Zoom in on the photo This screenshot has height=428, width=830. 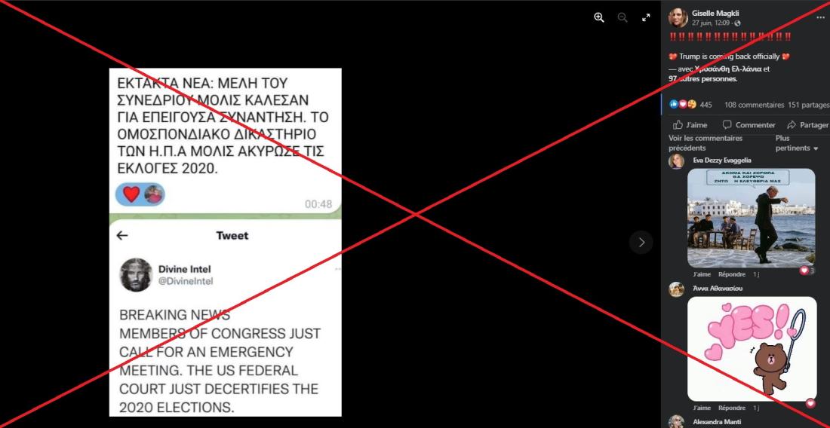click(x=598, y=17)
